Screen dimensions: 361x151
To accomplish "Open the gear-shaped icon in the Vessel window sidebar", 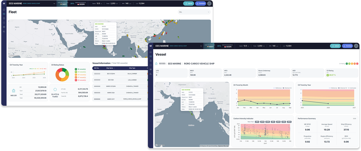I will coord(151,69).
